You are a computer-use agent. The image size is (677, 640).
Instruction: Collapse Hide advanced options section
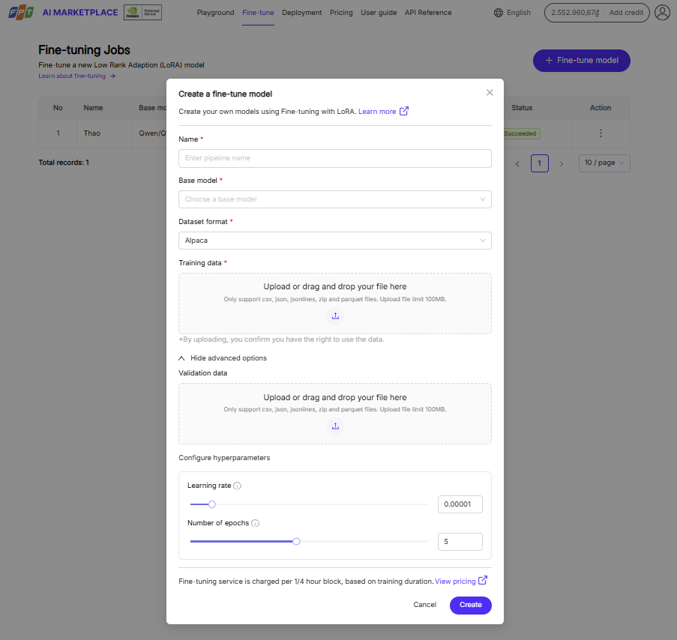coord(223,358)
